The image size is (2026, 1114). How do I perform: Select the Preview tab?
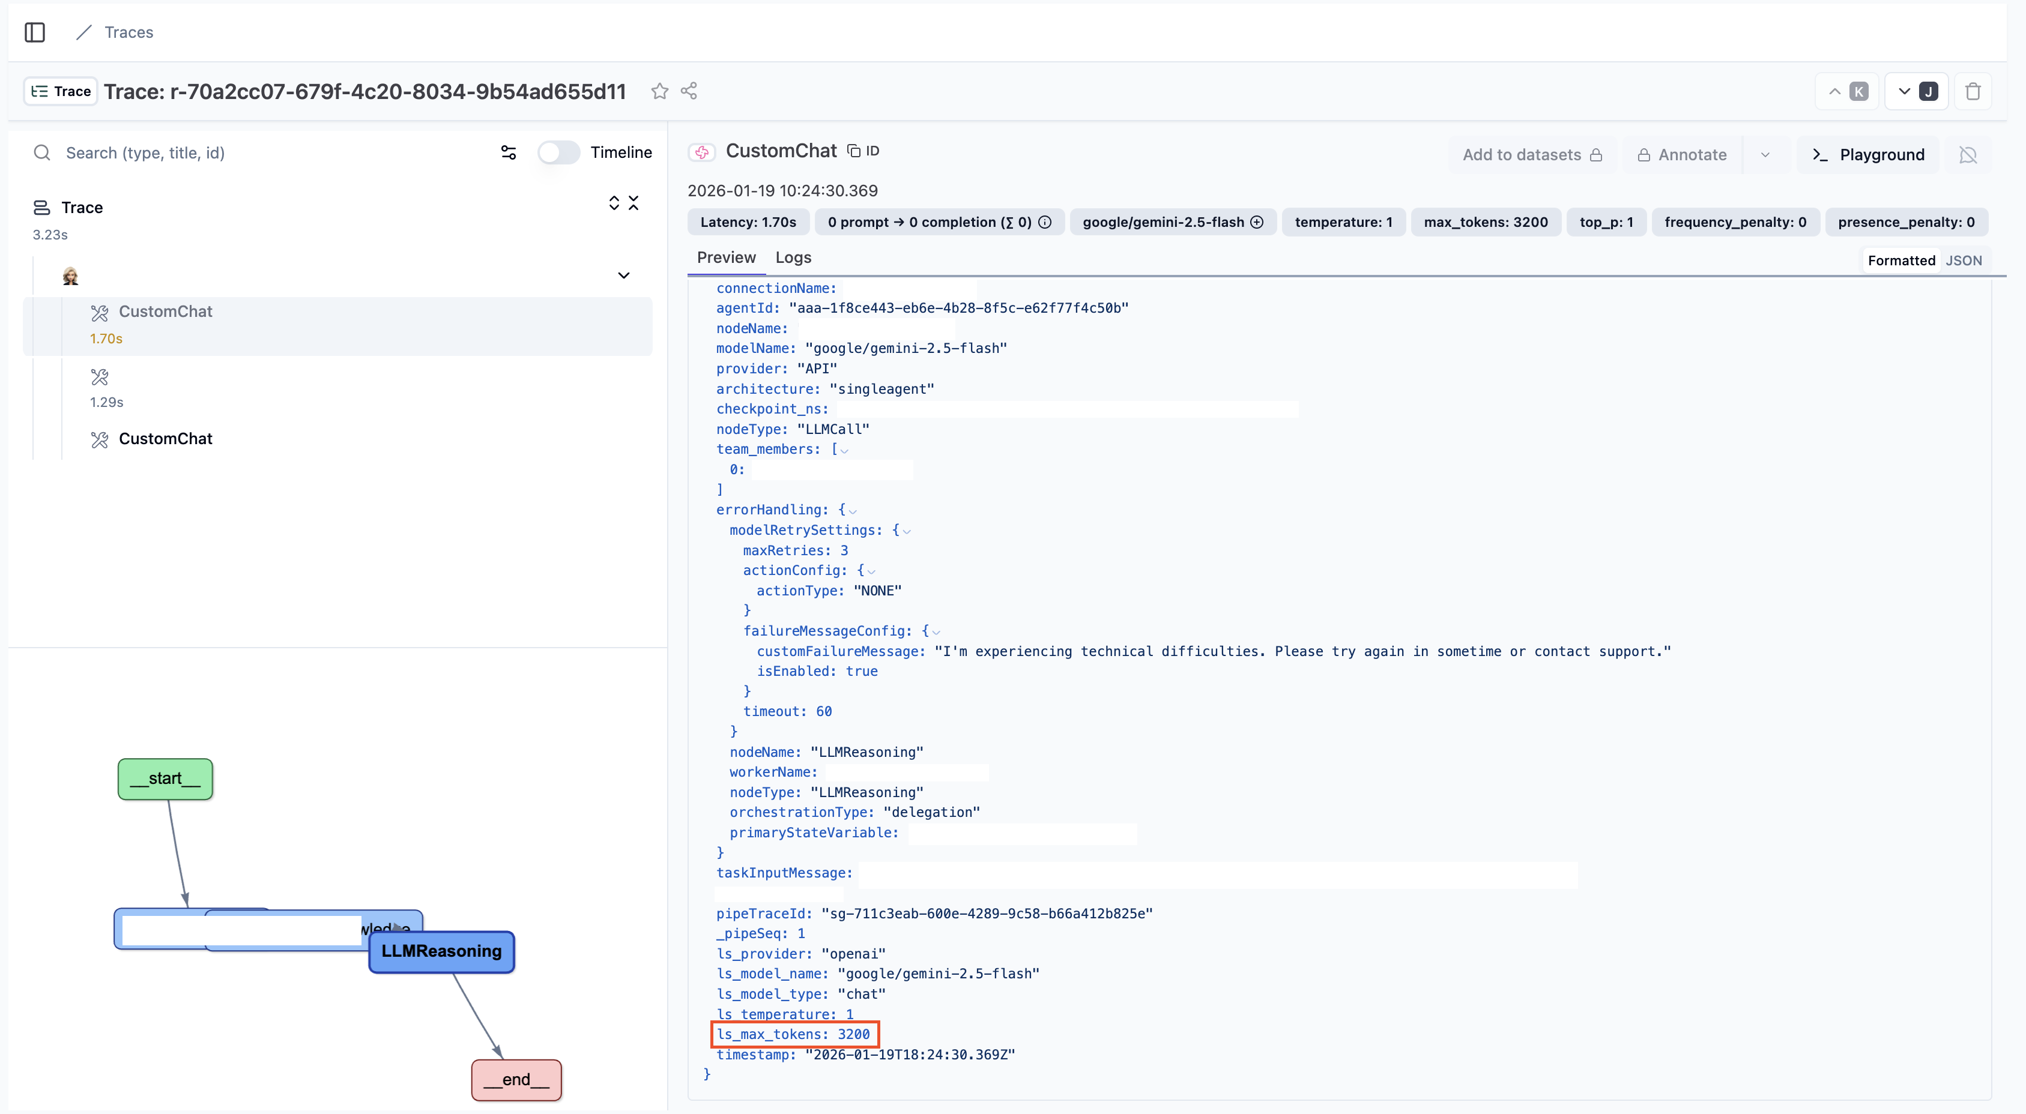pyautogui.click(x=726, y=257)
